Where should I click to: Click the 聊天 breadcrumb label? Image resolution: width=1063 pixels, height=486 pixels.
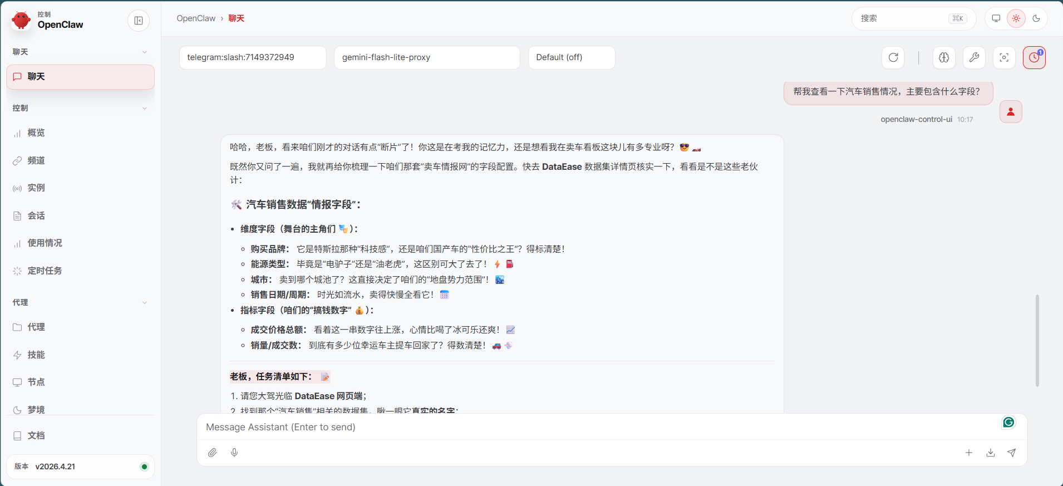click(237, 18)
